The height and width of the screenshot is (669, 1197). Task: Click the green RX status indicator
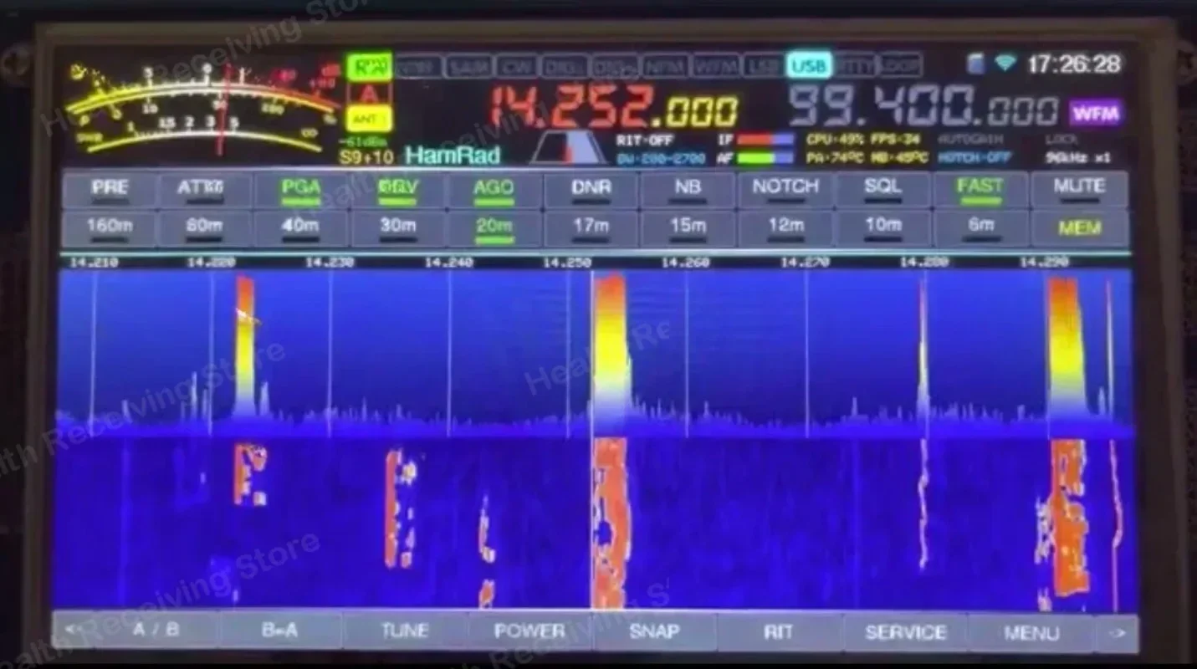(x=369, y=66)
